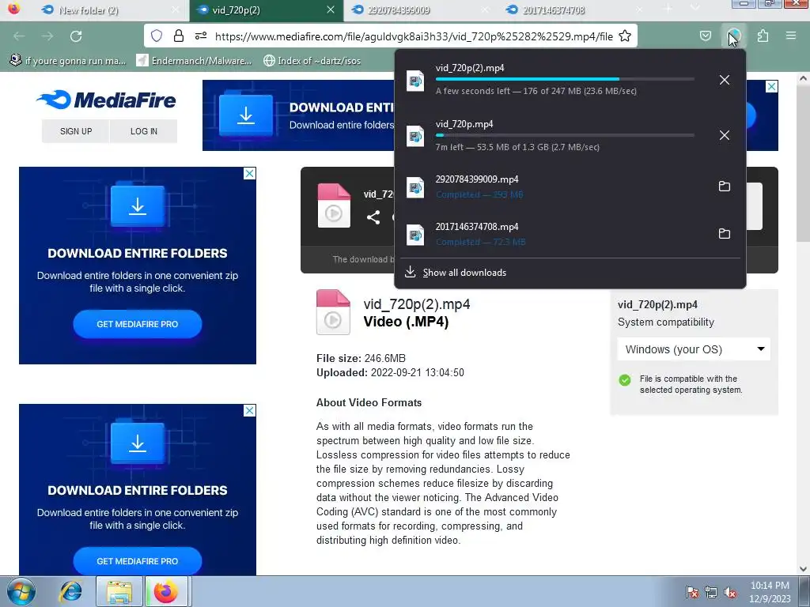Image resolution: width=810 pixels, height=607 pixels.
Task: Open the Endermanch/Malware bookmark
Action: pos(195,60)
